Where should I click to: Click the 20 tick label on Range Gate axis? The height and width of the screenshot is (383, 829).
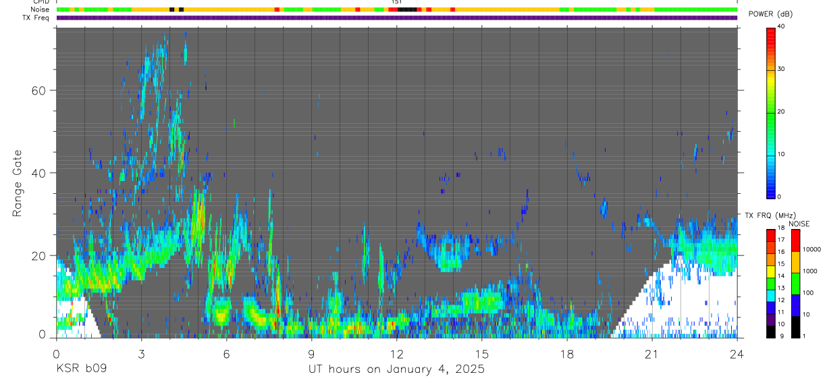(x=41, y=255)
